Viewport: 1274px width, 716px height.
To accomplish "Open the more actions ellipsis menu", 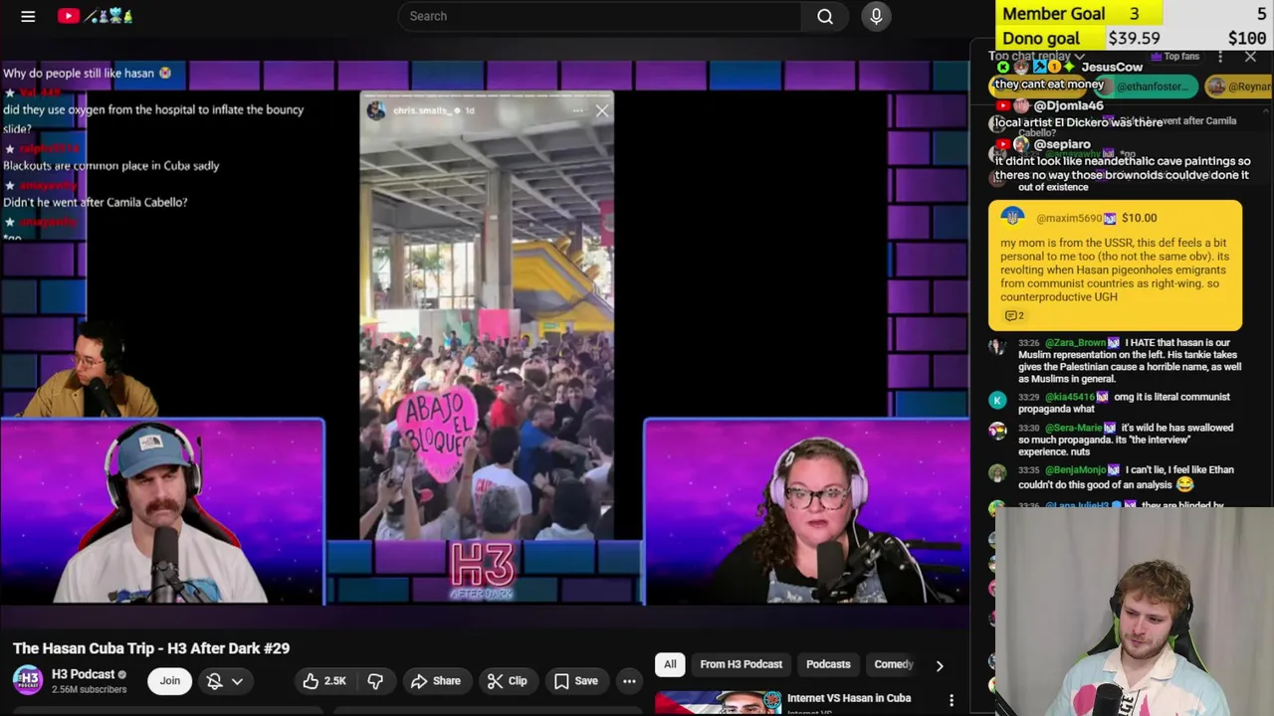I will pyautogui.click(x=629, y=681).
